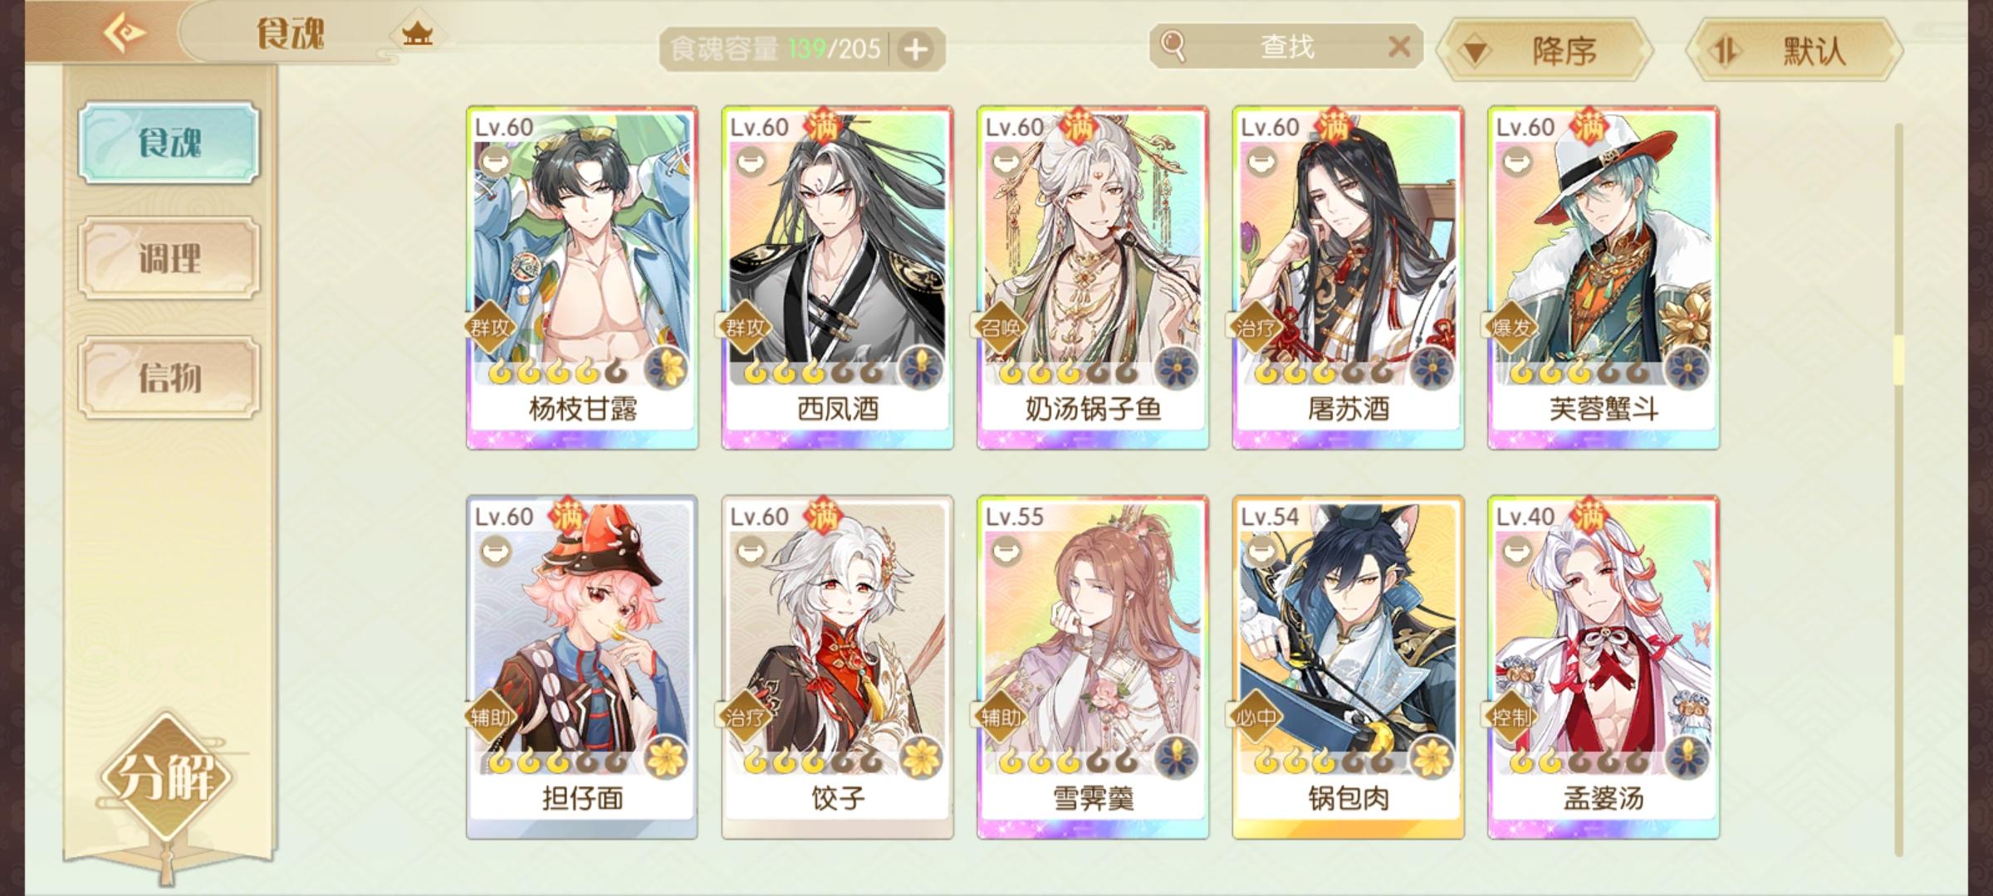Screen dimensions: 1993x896
Task: Select the 孟婆汤 card
Action: (x=1604, y=668)
